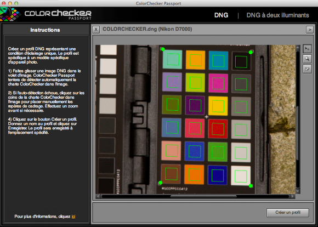
Task: Click the COLORCHECKER.dng (Nikon D7000) title
Action: 147,29
